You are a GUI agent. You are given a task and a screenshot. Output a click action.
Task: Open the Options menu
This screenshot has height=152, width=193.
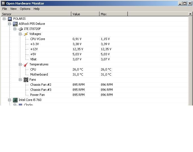[25, 9]
